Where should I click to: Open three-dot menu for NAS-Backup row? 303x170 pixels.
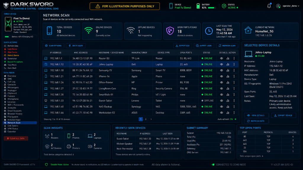pos(234,107)
